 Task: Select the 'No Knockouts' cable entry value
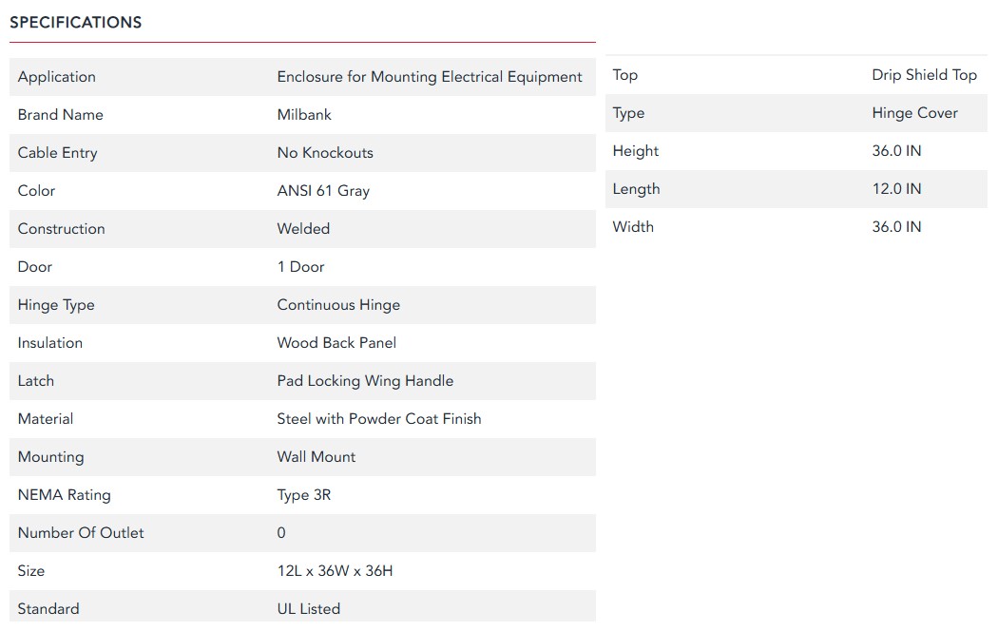click(325, 153)
